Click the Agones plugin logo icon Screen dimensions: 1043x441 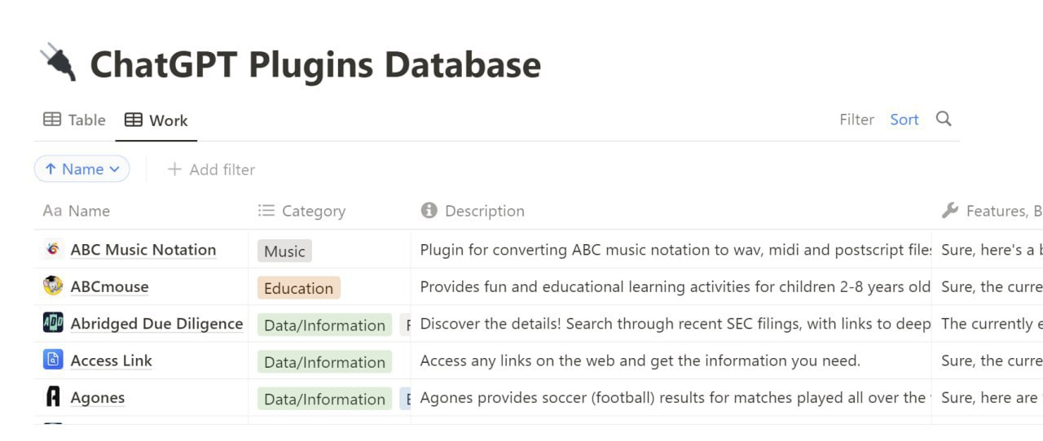tap(53, 397)
